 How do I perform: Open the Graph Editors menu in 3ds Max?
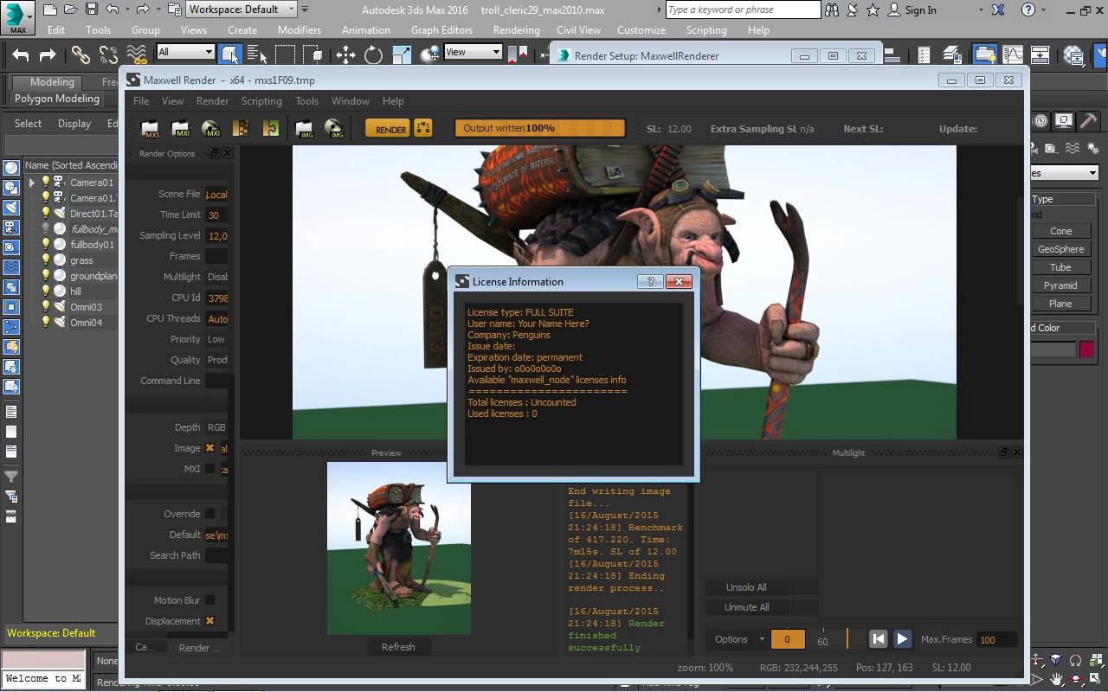coord(441,29)
